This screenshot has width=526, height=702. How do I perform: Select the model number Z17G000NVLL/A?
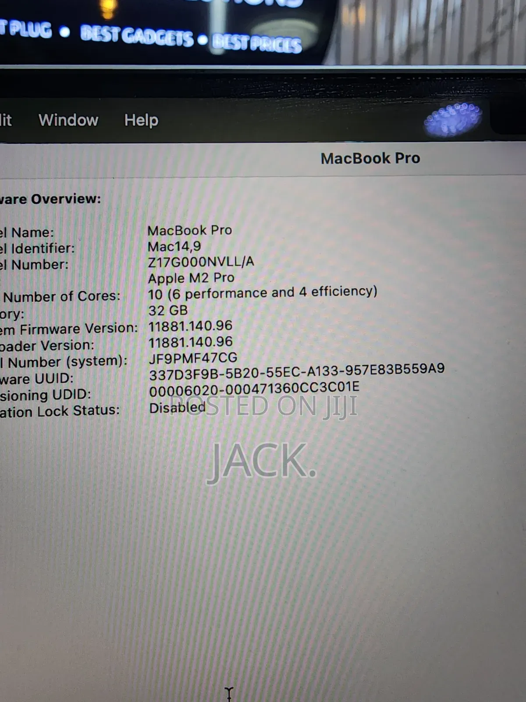pyautogui.click(x=201, y=262)
